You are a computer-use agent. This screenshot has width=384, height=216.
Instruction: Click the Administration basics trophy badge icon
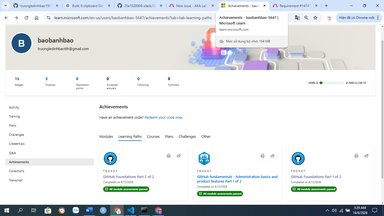coord(204,159)
